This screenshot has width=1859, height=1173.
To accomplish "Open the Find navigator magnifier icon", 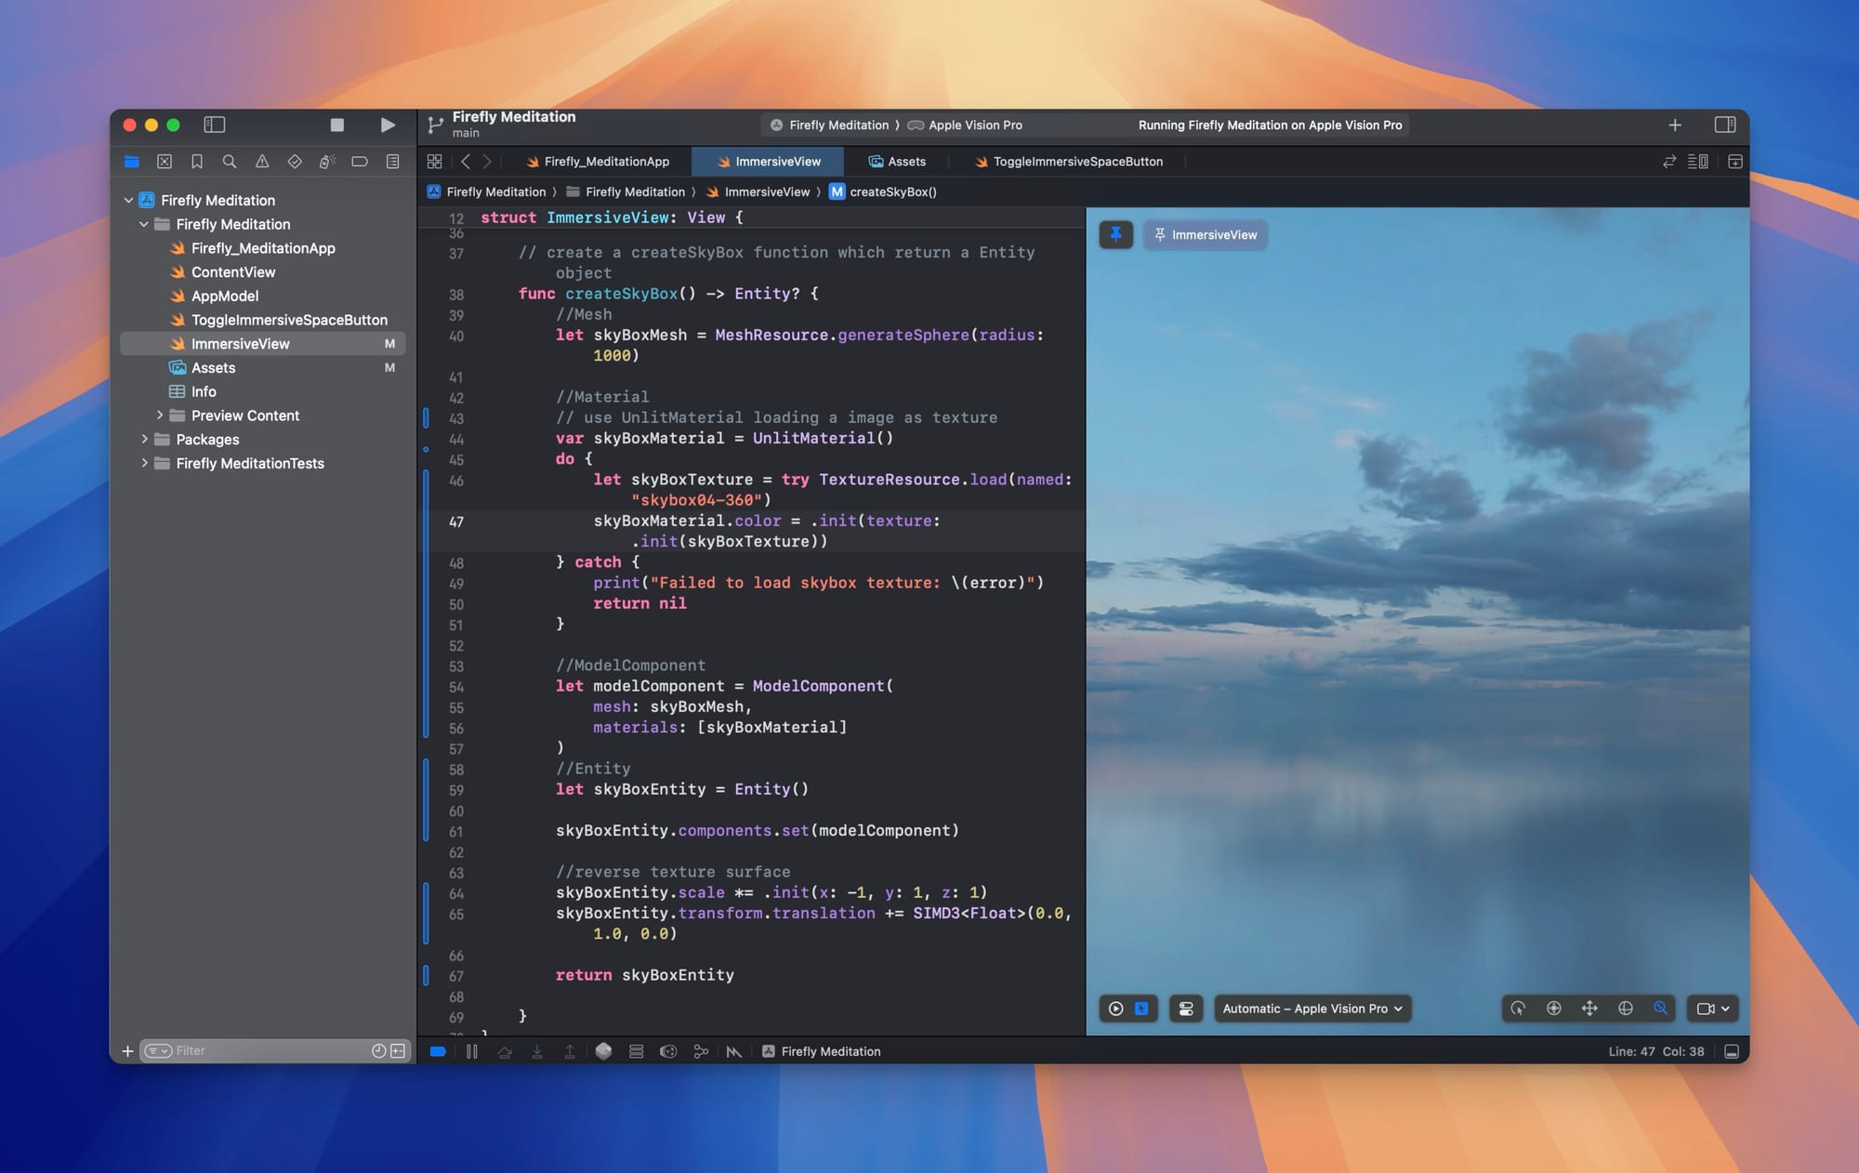I will pyautogui.click(x=229, y=162).
